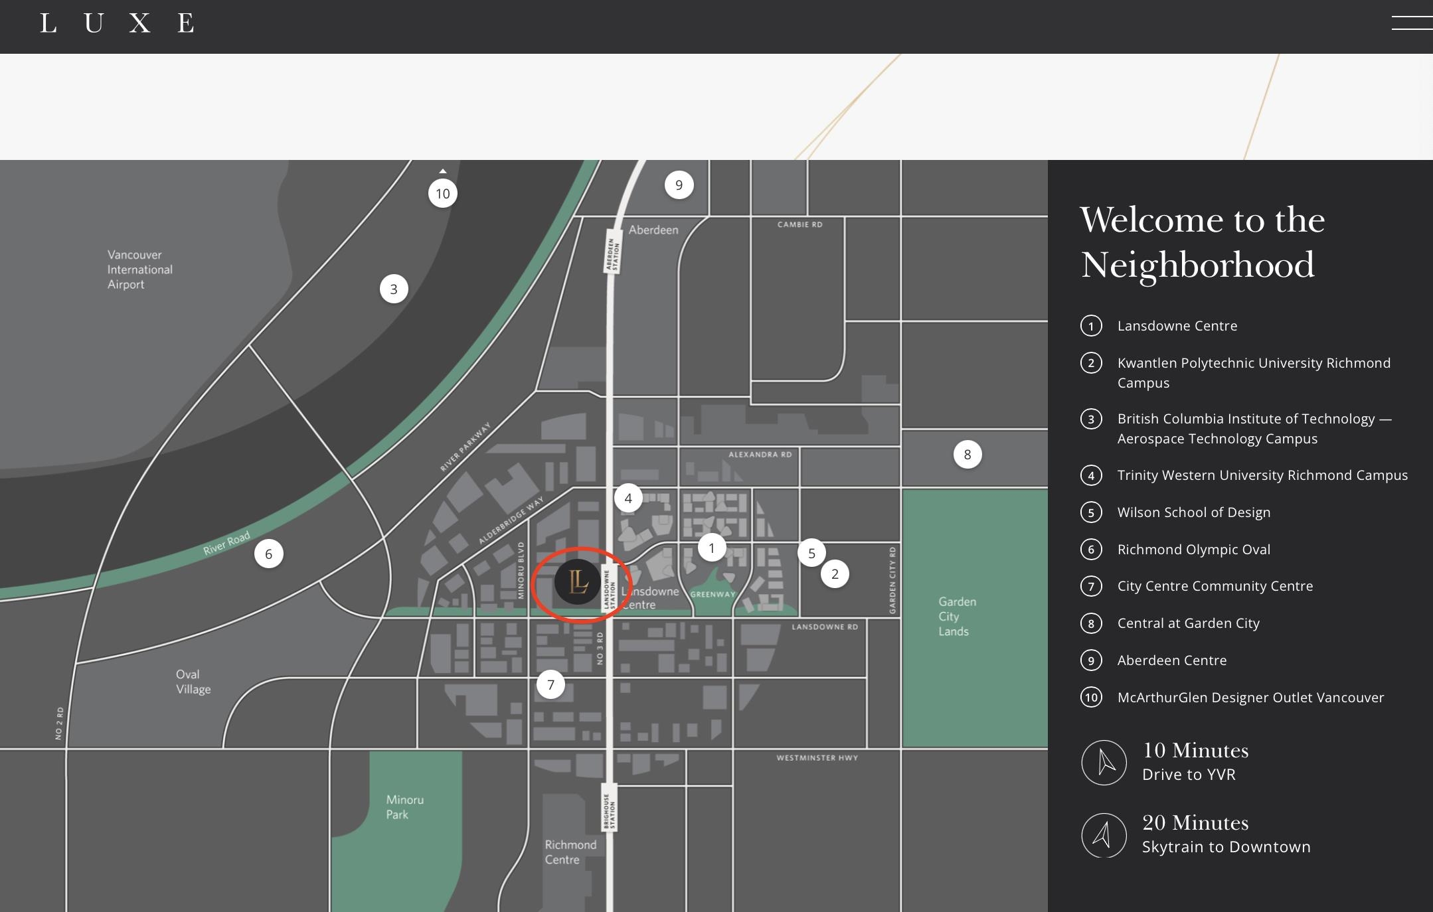Click the LUXE logo
Viewport: 1433px width, 912px height.
point(118,23)
